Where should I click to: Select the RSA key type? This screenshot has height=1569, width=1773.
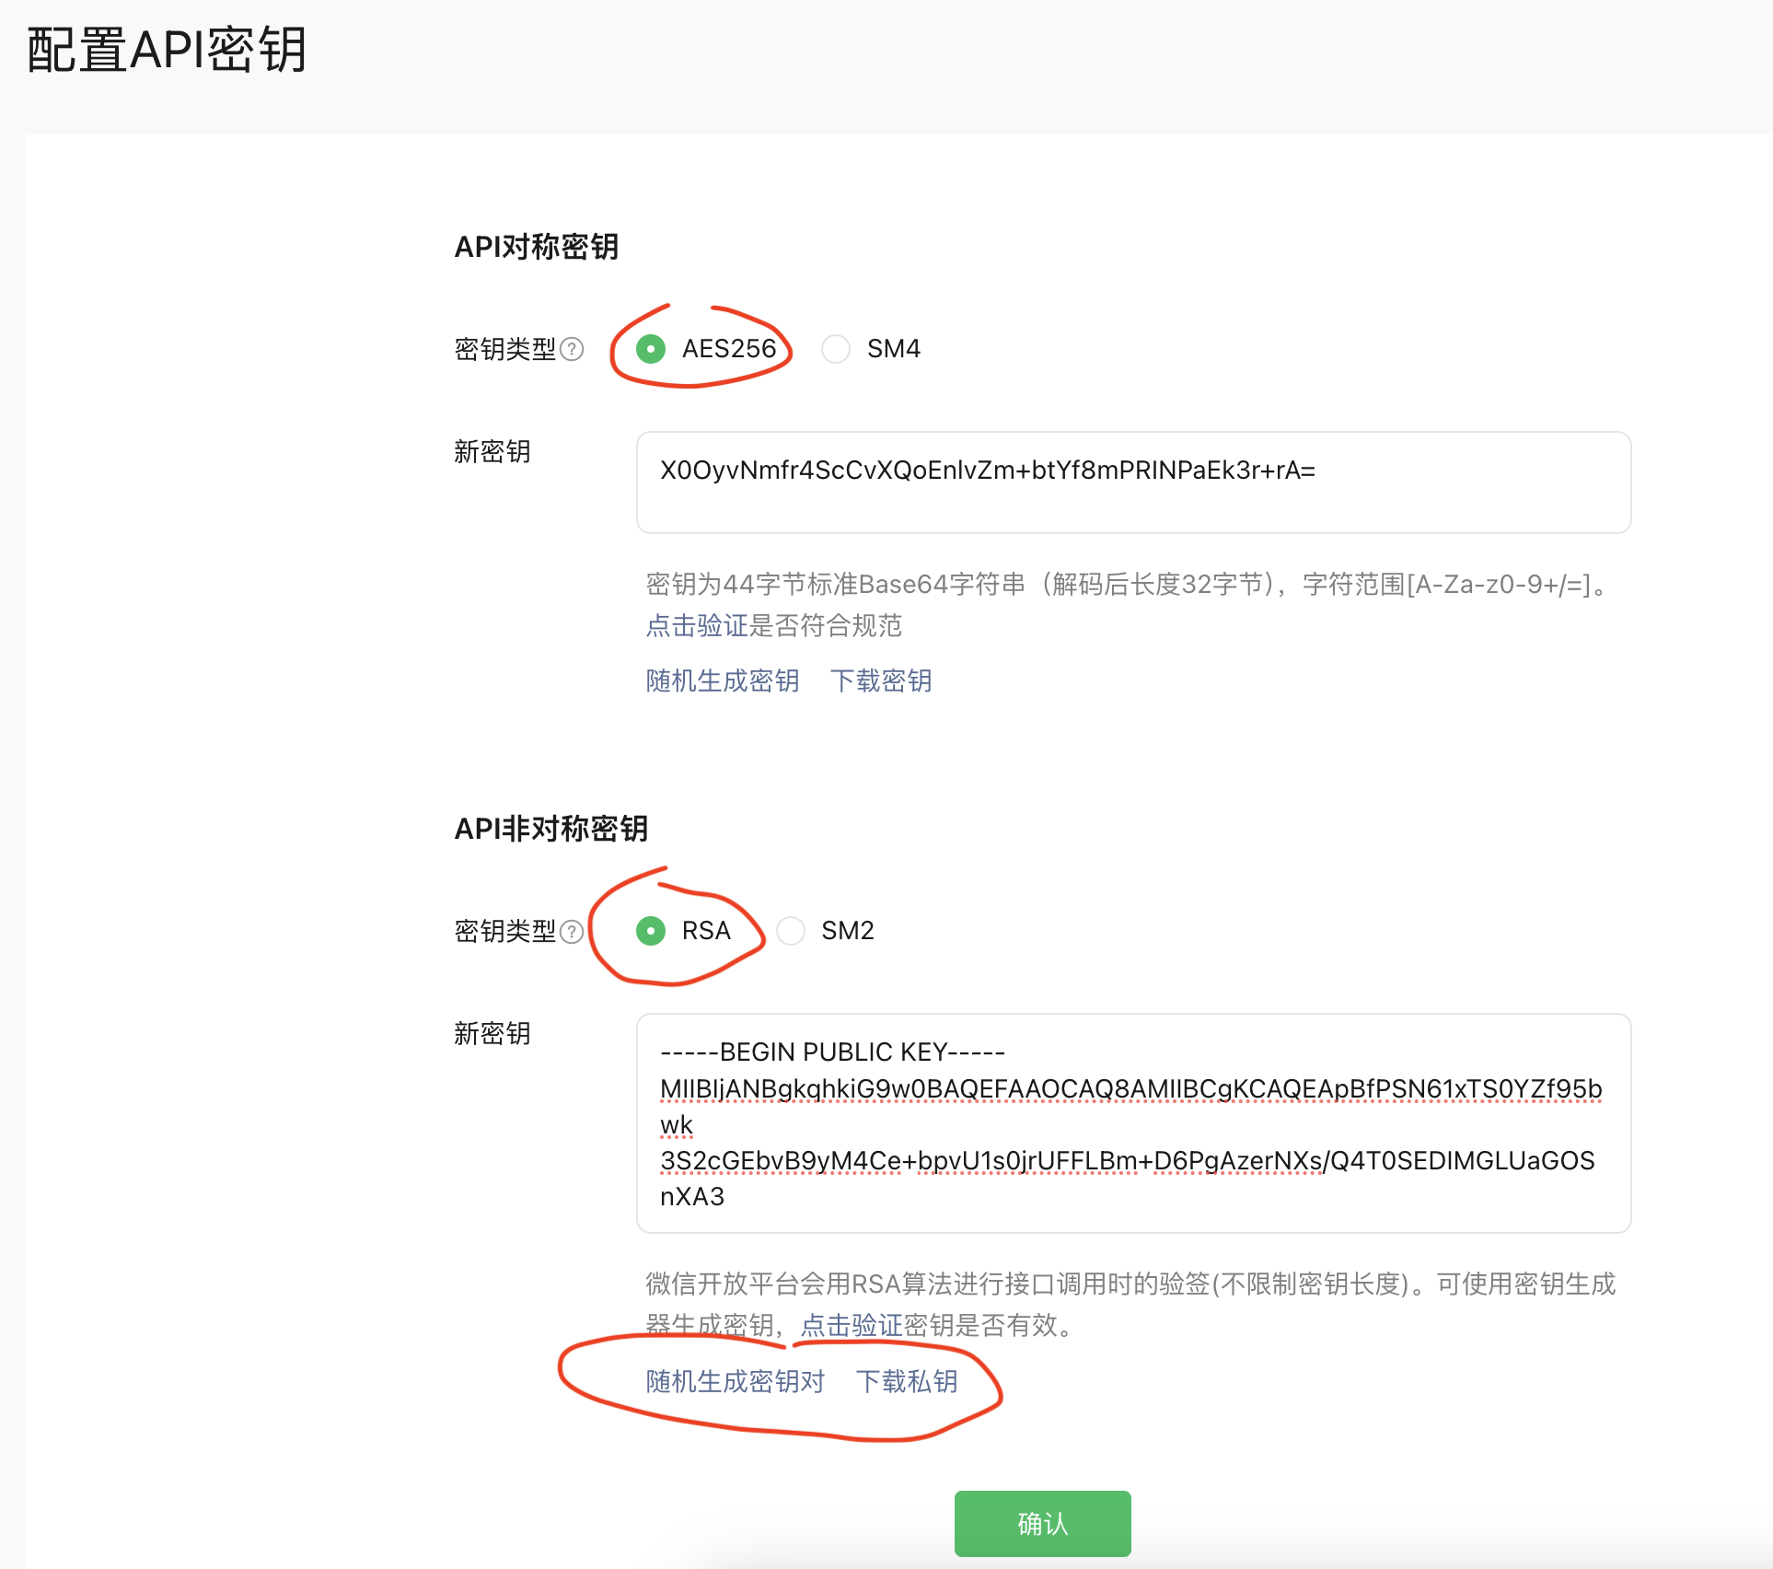(652, 931)
